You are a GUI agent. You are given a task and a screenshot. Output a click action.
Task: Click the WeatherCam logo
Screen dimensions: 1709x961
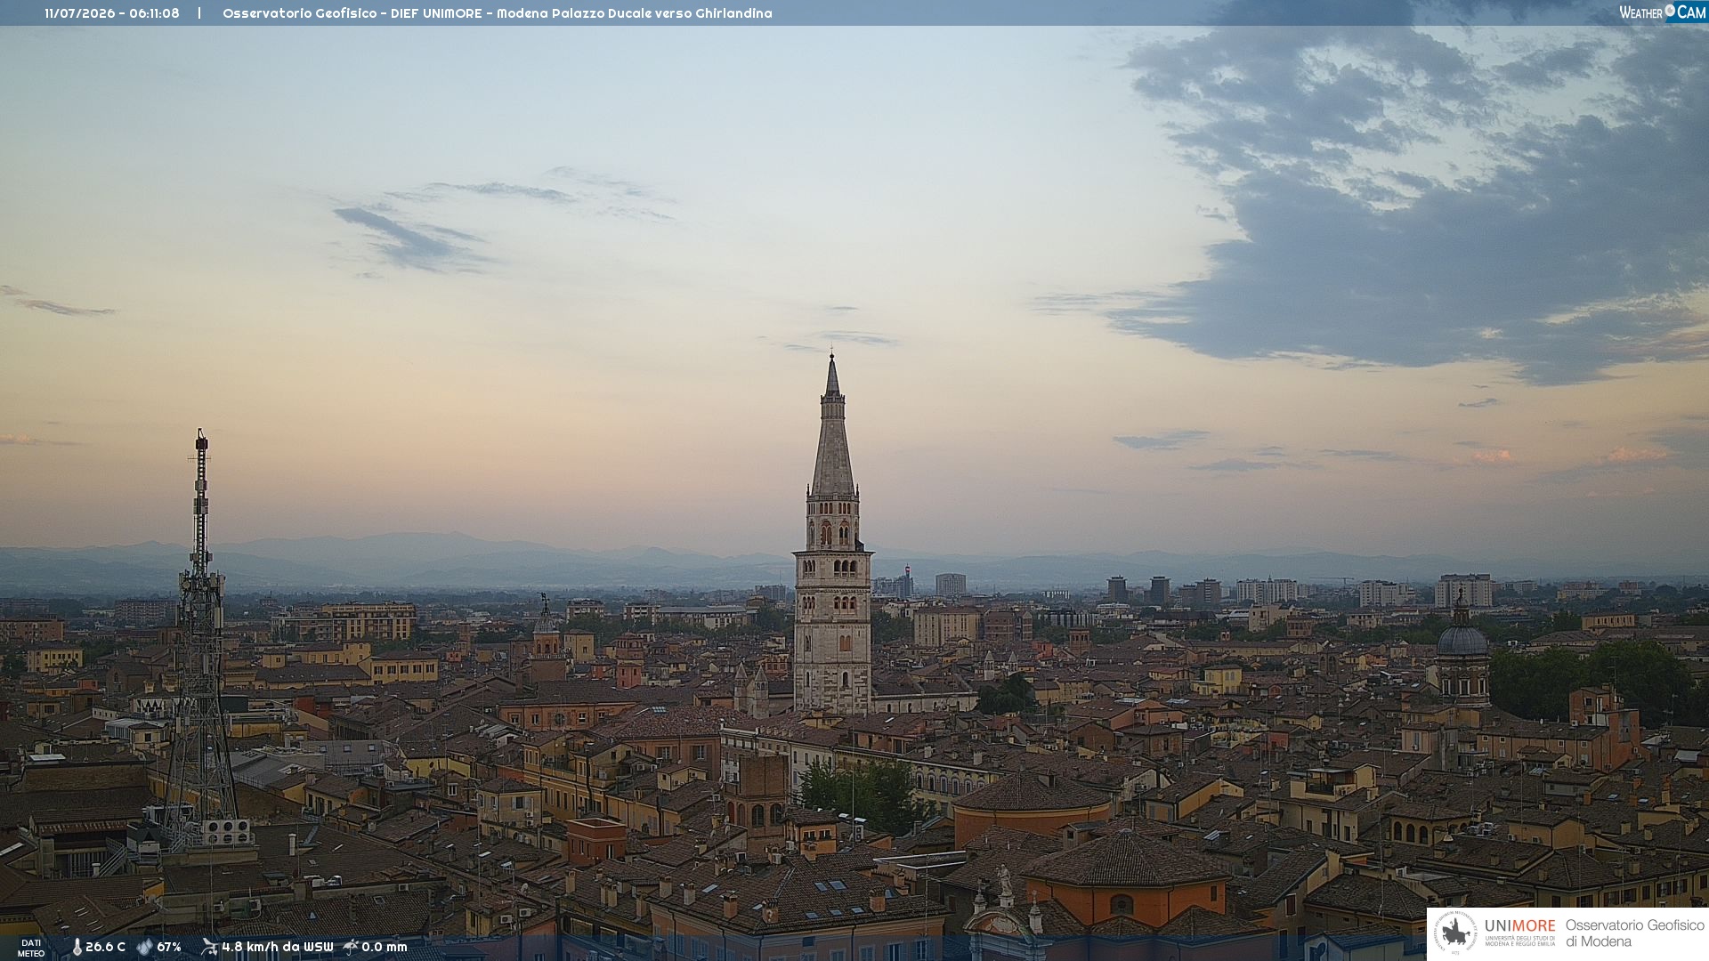coord(1662,12)
